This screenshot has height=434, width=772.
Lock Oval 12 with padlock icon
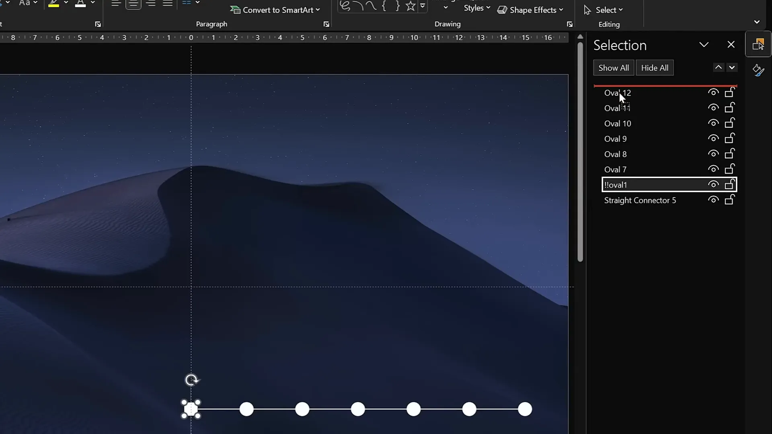tap(729, 92)
